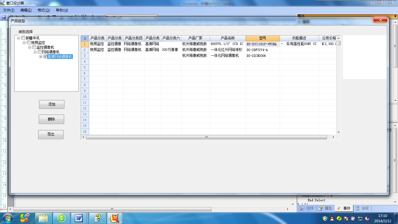Click the 产品厂家 column header
Viewport: 398px width, 224px height.
tap(196, 38)
